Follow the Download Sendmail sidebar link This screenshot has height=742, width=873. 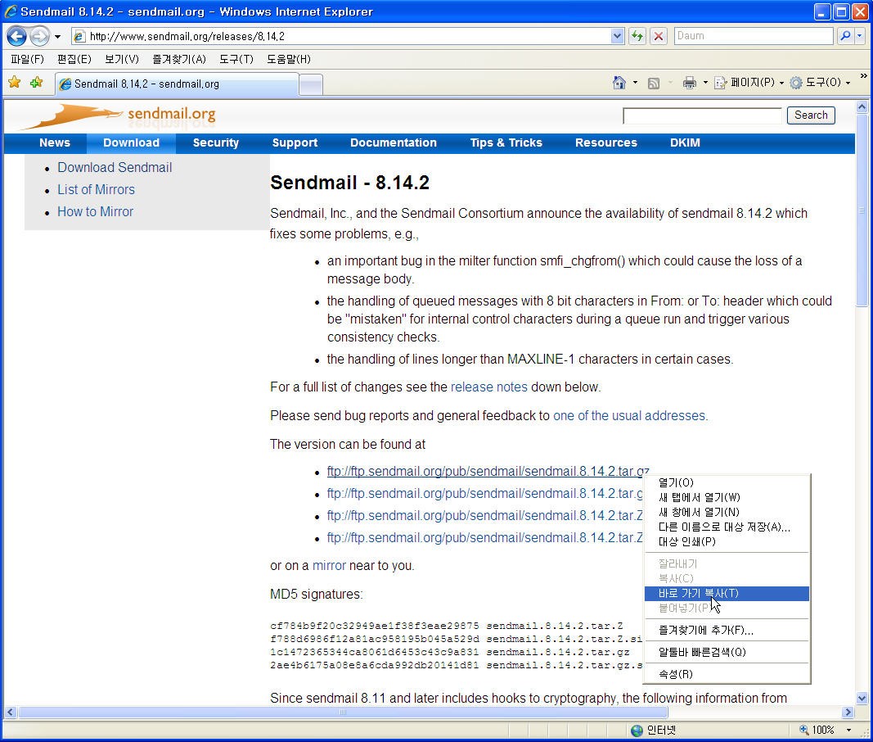[x=115, y=167]
